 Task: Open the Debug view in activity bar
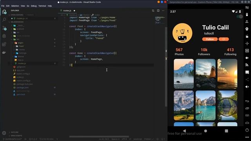coord(4,36)
